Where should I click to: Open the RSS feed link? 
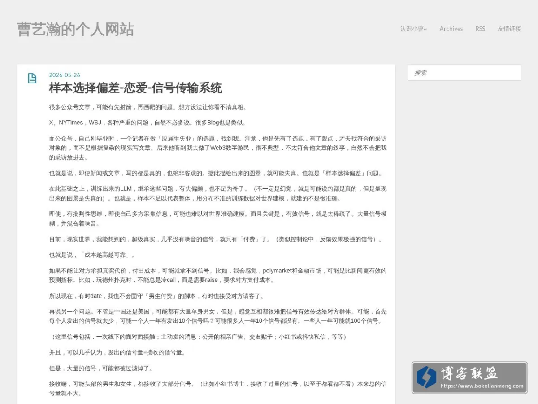click(480, 29)
